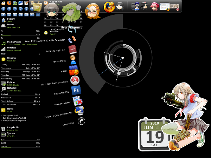Click the circular clock widget center
This screenshot has height=158, width=211.
[123, 58]
